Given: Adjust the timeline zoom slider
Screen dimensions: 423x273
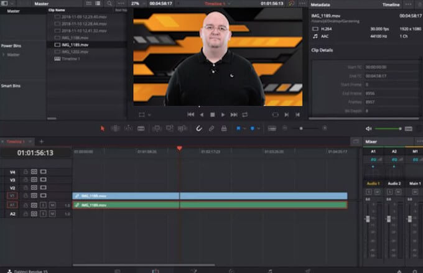Looking at the screenshot, I should pos(301,128).
